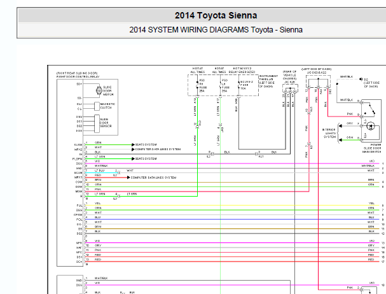Click the J/C D90 & K22 junction connector symbol

pyautogui.click(x=318, y=82)
